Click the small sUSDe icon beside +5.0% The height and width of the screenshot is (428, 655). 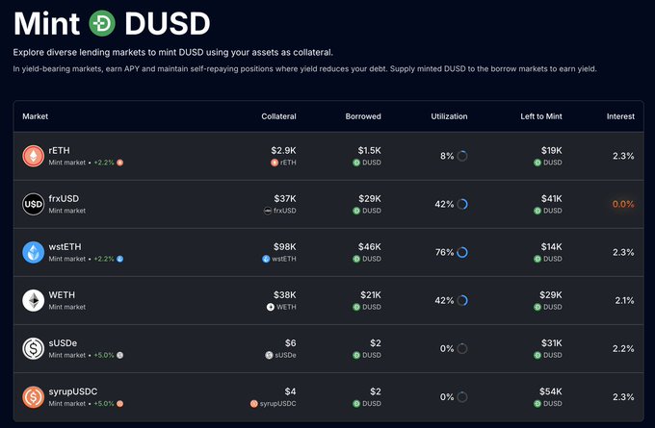tap(119, 356)
